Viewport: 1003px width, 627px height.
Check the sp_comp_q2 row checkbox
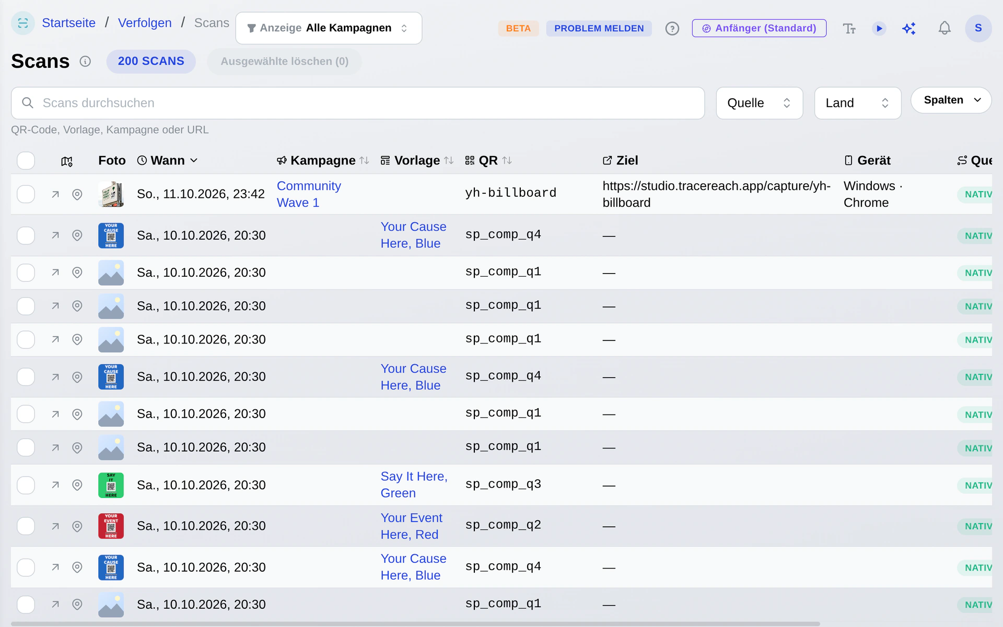click(26, 526)
